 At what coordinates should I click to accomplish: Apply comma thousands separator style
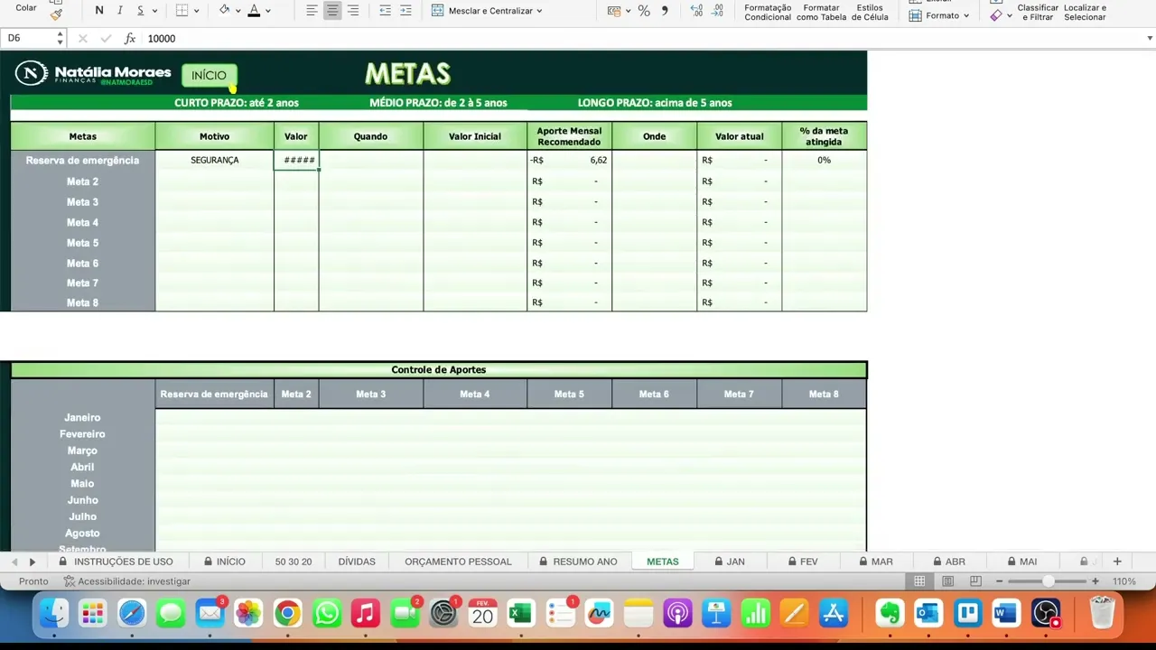pyautogui.click(x=666, y=11)
